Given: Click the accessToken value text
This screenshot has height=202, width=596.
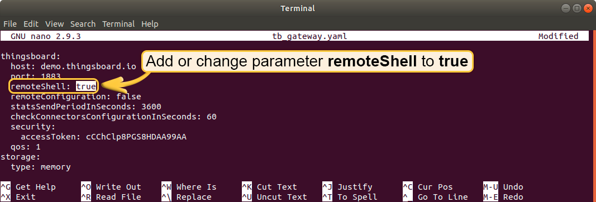Looking at the screenshot, I should tap(136, 137).
